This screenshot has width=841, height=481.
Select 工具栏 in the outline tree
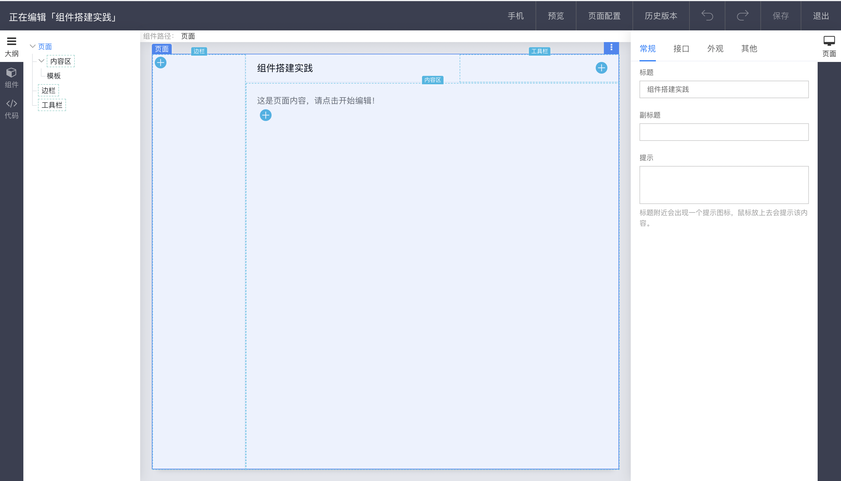coord(52,105)
